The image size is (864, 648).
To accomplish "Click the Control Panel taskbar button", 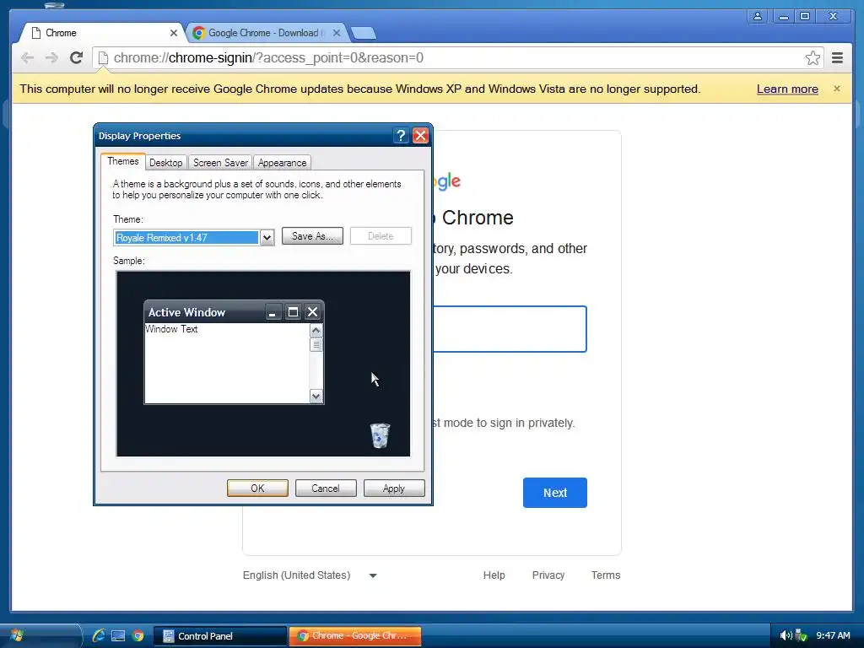I will point(220,636).
